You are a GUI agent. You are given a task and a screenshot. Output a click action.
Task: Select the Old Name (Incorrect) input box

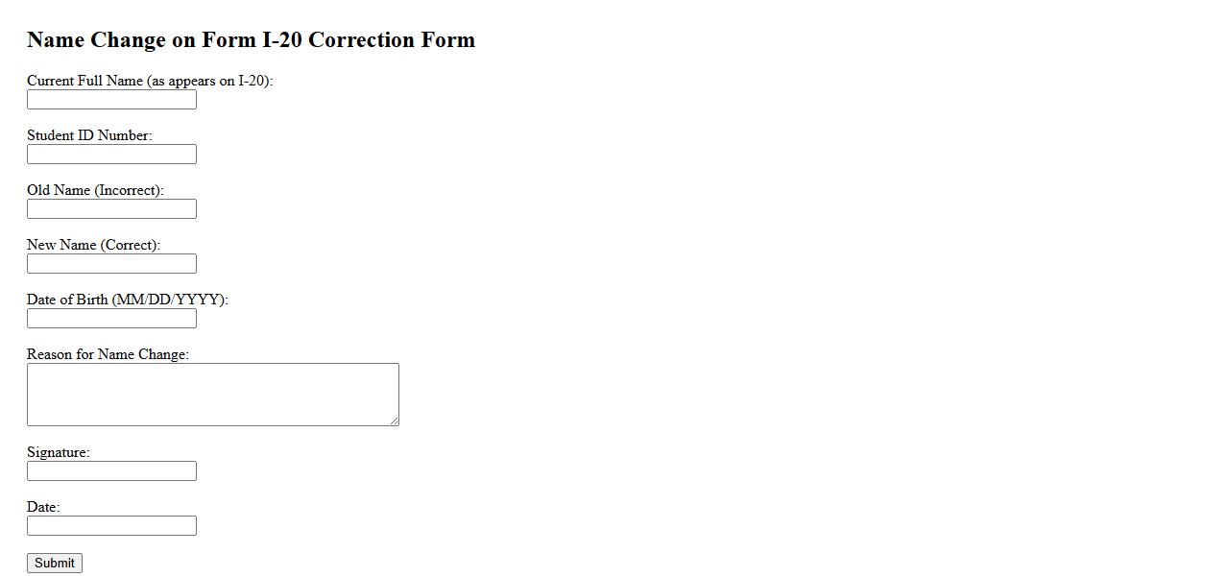click(x=111, y=209)
